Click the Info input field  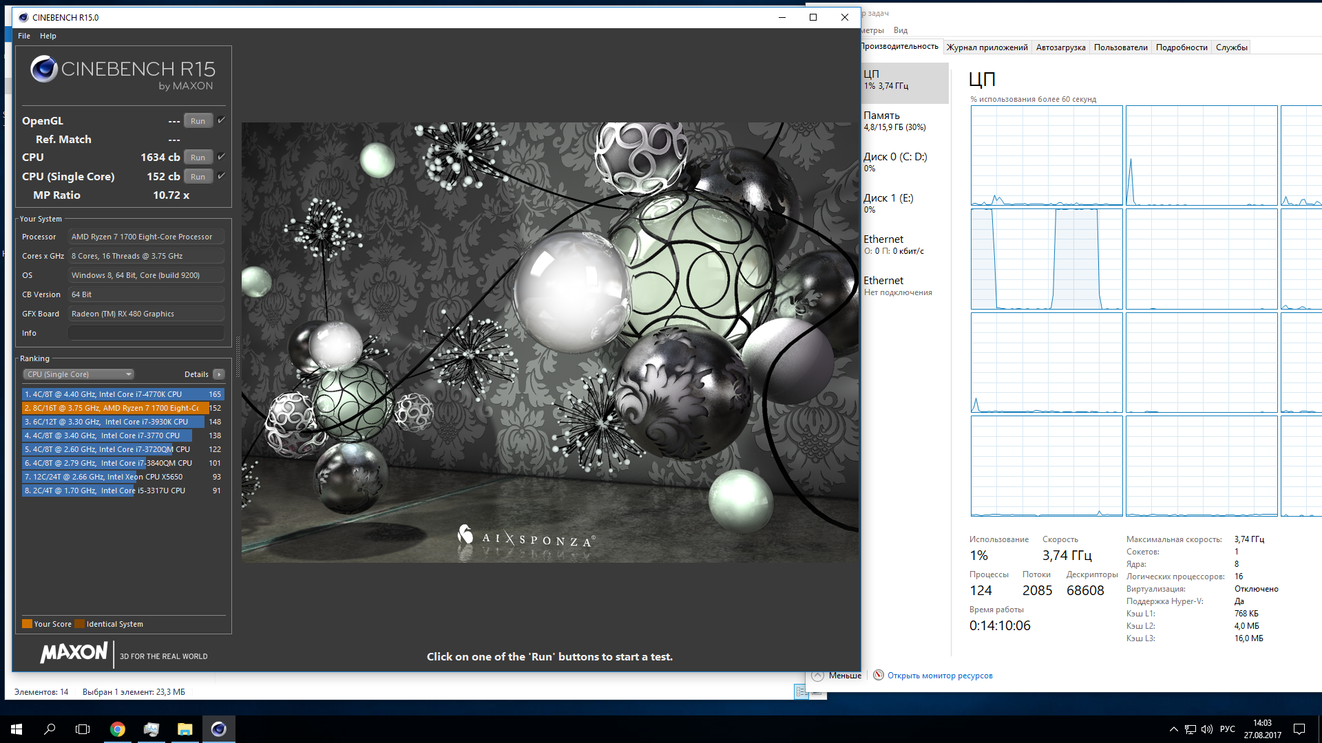pos(146,333)
